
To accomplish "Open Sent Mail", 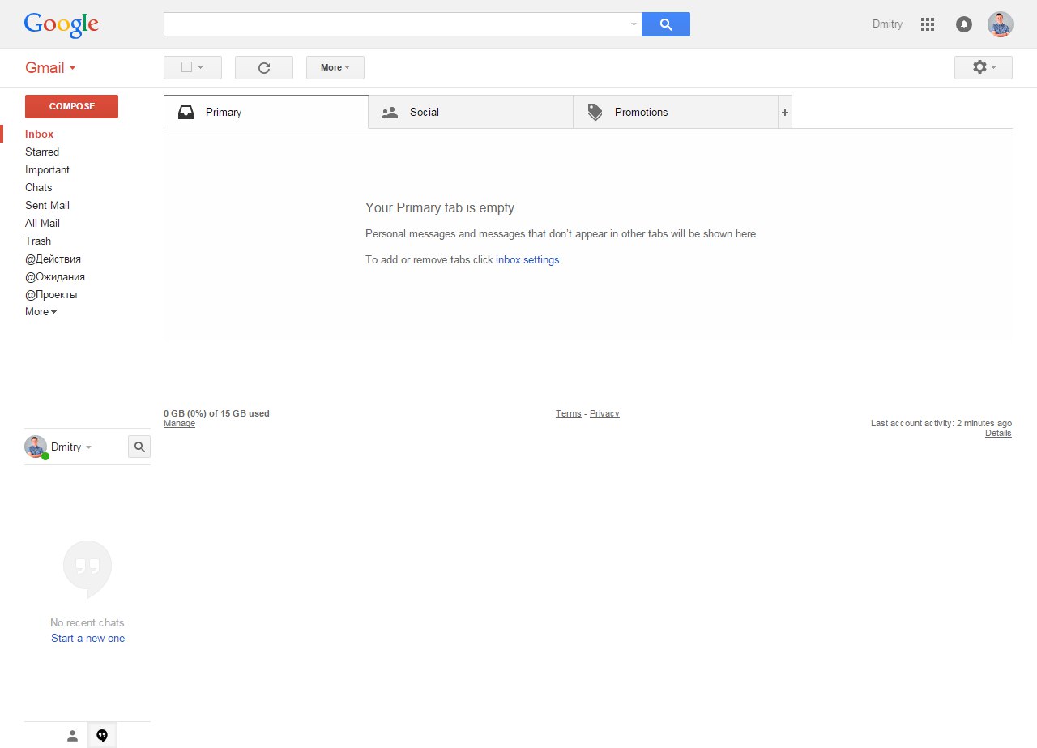I will click(x=47, y=205).
